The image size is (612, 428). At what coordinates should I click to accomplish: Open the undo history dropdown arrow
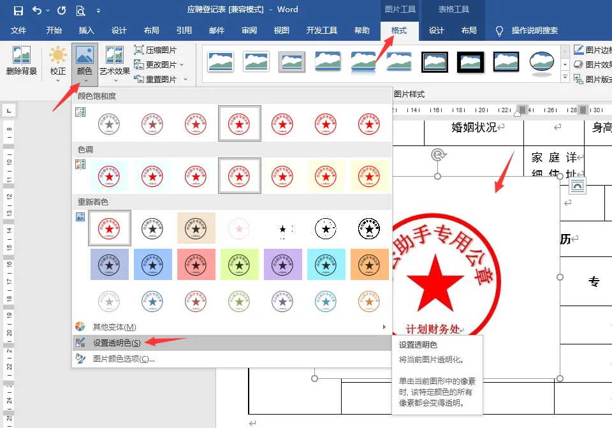click(x=48, y=11)
